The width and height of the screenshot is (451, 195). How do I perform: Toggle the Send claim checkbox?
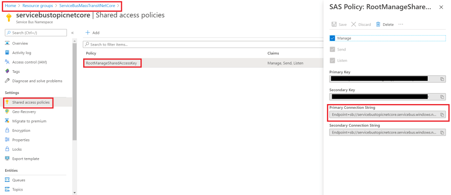(x=333, y=50)
